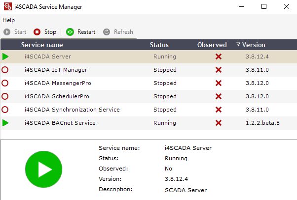Click running arrow icon for BACnet Service
This screenshot has height=200, width=297.
[x=5, y=123]
